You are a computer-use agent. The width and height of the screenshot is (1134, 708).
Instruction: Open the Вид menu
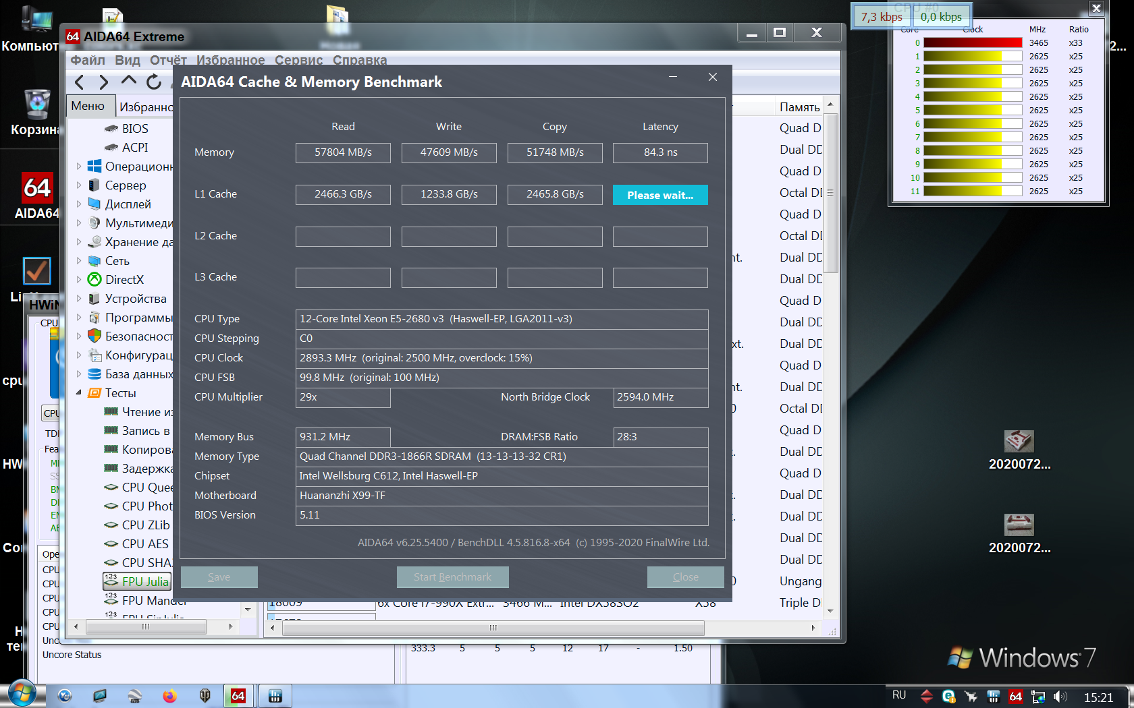tap(128, 60)
